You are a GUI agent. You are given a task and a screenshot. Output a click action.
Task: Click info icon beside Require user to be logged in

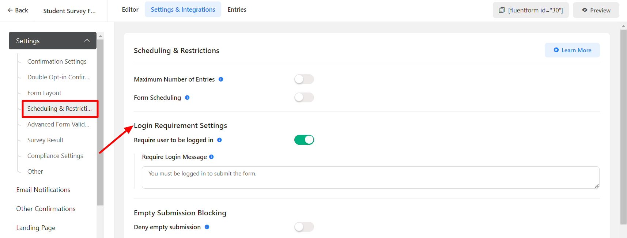click(219, 140)
